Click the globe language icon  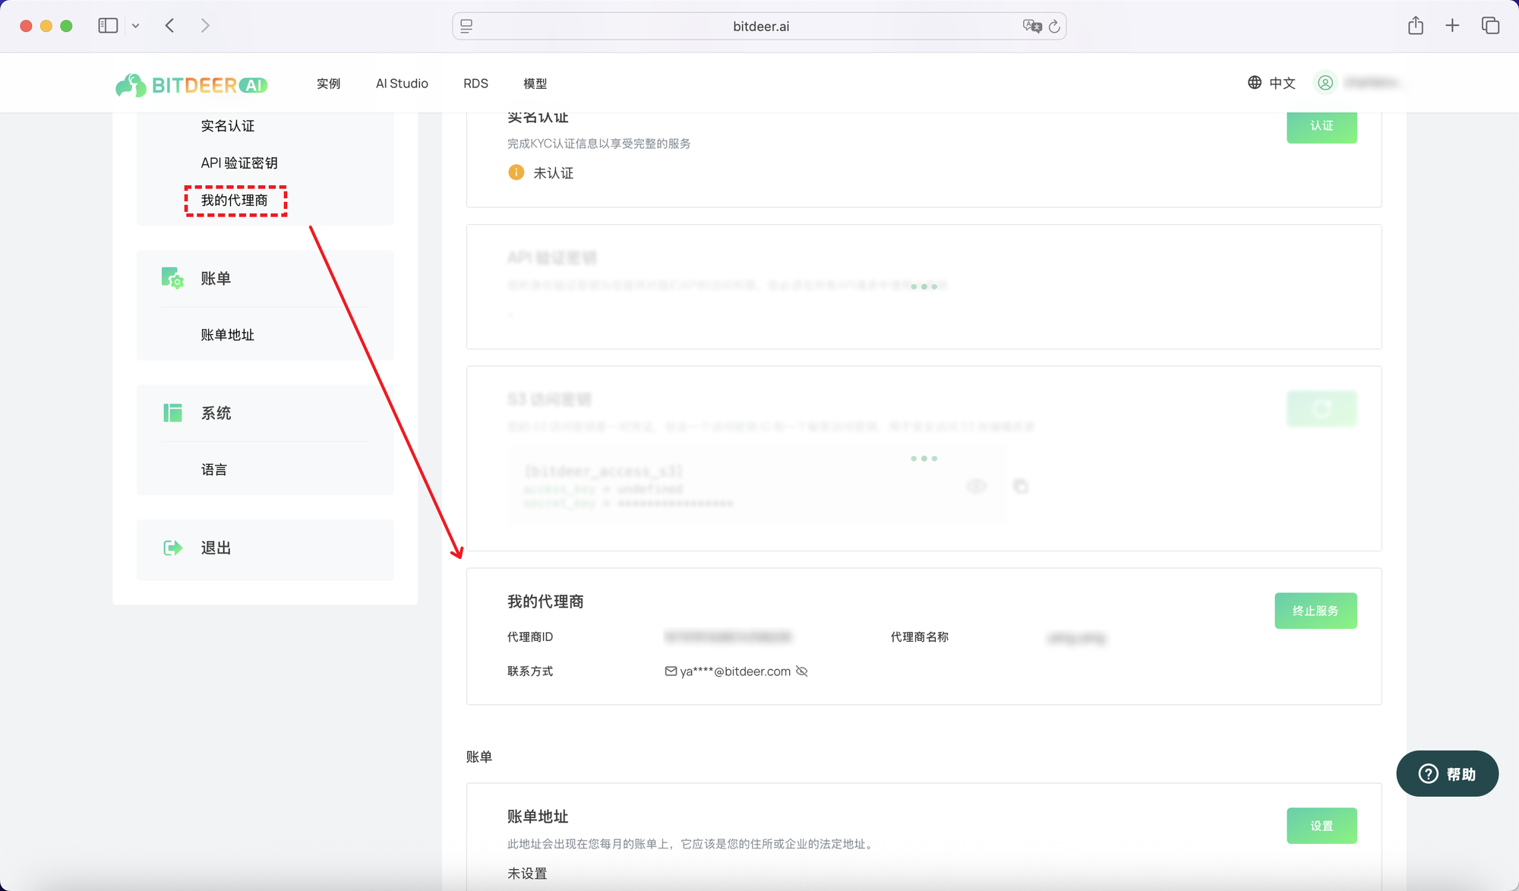[x=1255, y=82]
